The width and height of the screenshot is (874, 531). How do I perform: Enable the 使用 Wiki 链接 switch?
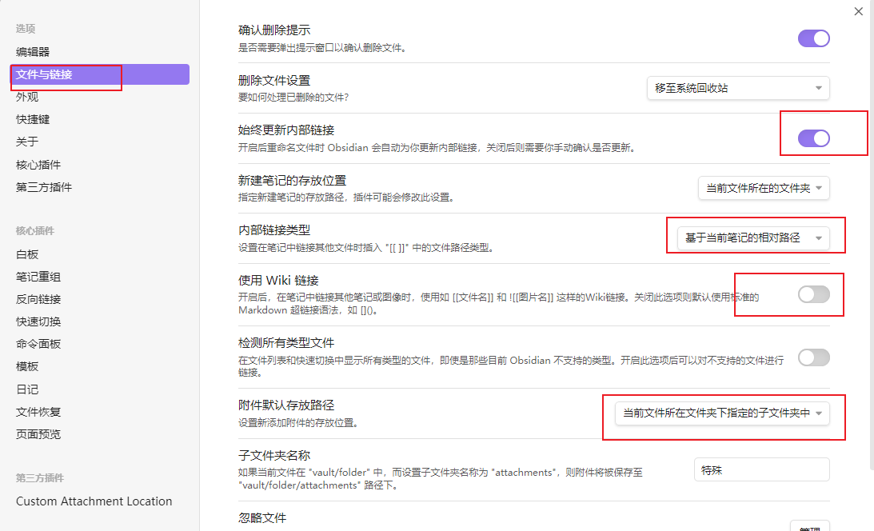(813, 295)
